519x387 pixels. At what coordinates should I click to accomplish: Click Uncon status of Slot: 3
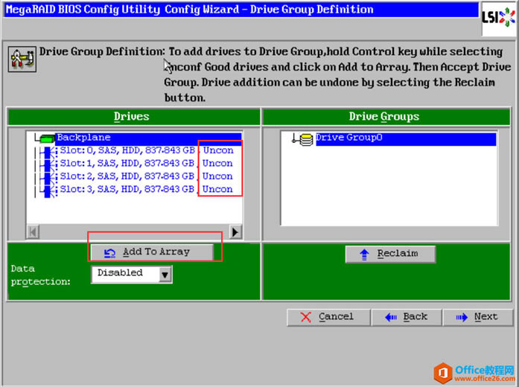pyautogui.click(x=217, y=189)
